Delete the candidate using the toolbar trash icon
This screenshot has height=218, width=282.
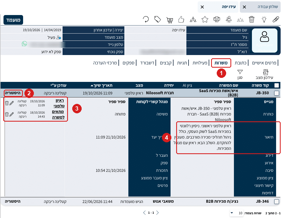click(x=252, y=19)
